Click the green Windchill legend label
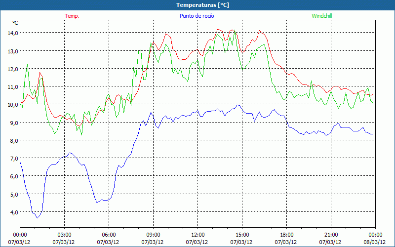This screenshot has width=395, height=247. (322, 16)
